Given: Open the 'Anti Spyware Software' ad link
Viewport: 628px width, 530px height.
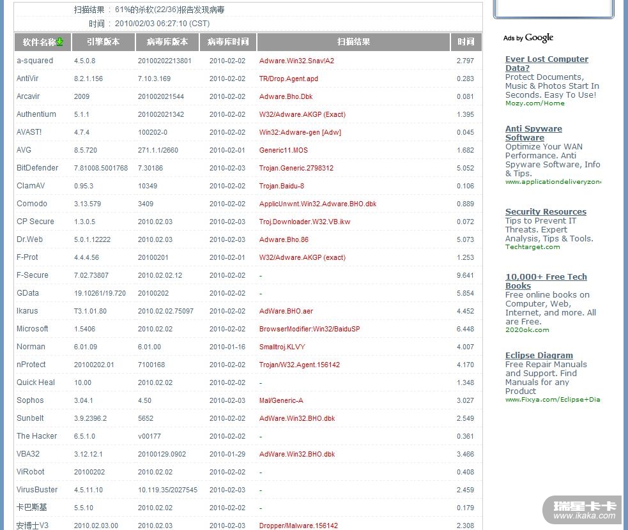Looking at the screenshot, I should tap(533, 133).
